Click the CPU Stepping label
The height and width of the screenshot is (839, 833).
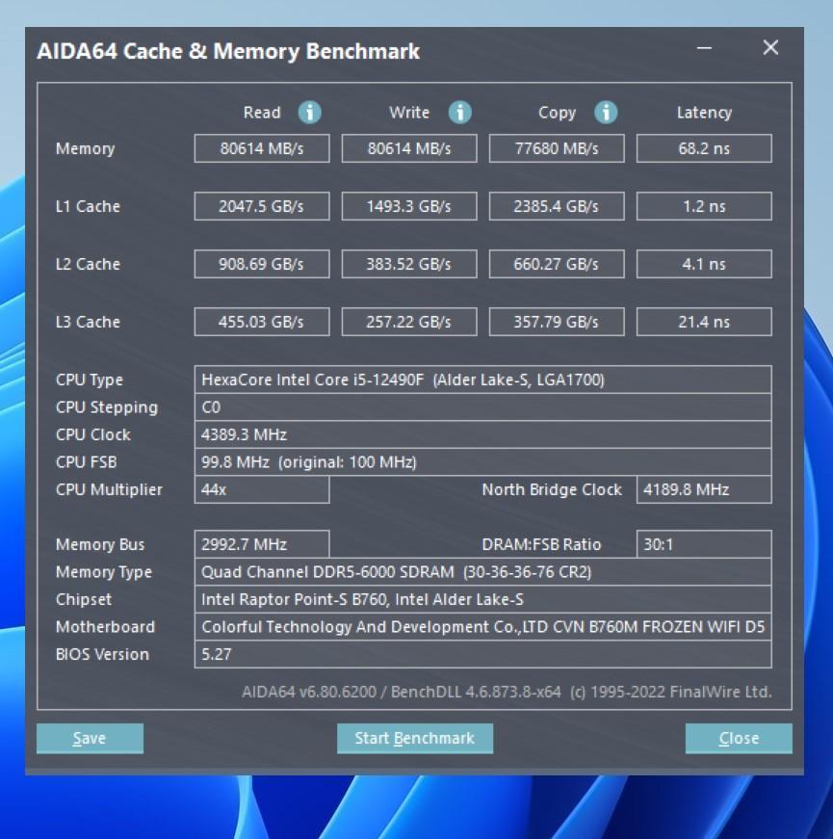coord(107,407)
